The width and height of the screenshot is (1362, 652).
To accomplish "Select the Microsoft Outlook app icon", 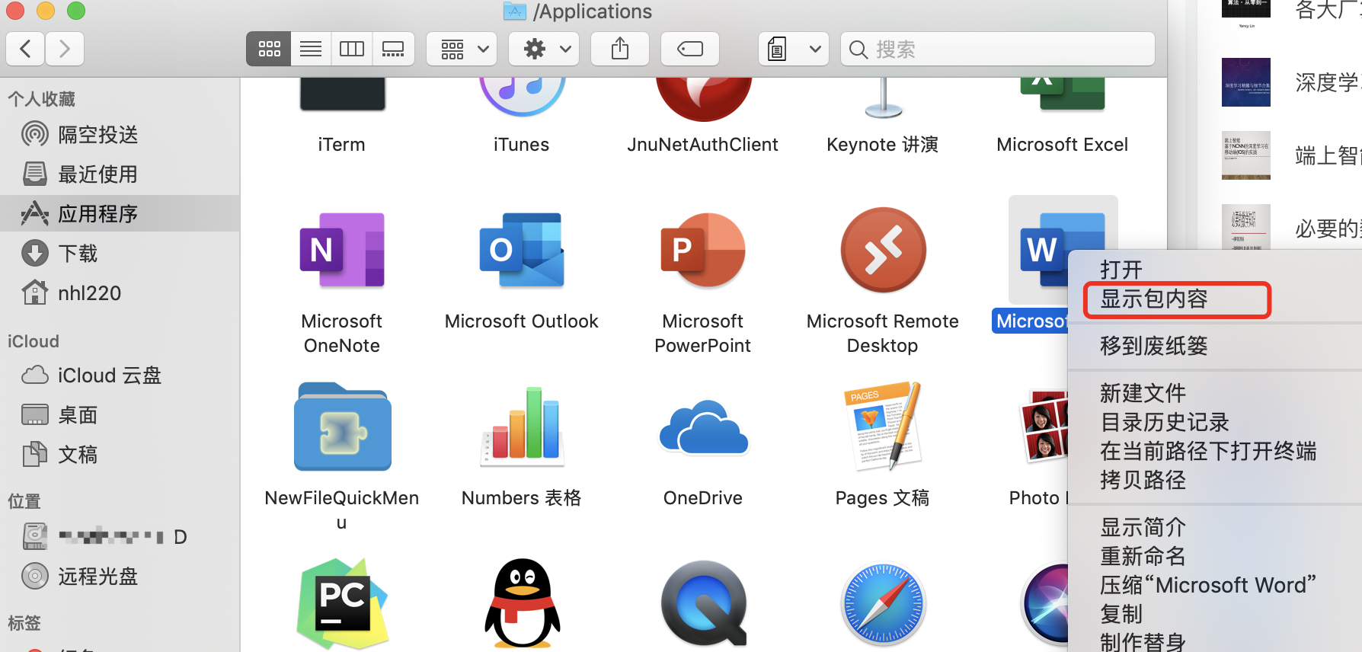I will click(522, 250).
